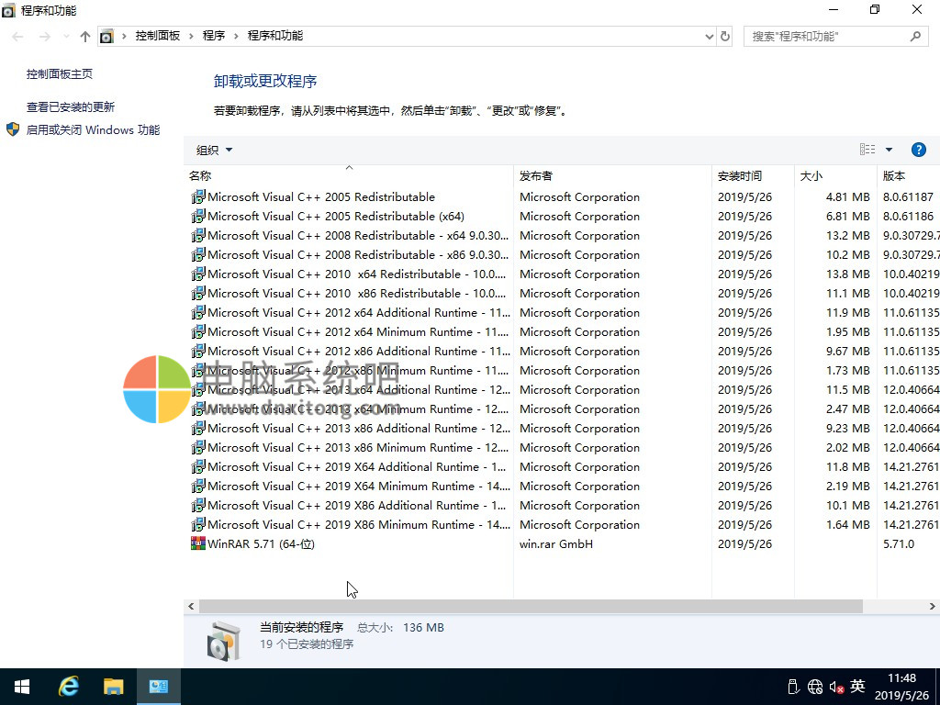Select Visual C++ 2012 x64 Minimum Runtime

(562, 332)
